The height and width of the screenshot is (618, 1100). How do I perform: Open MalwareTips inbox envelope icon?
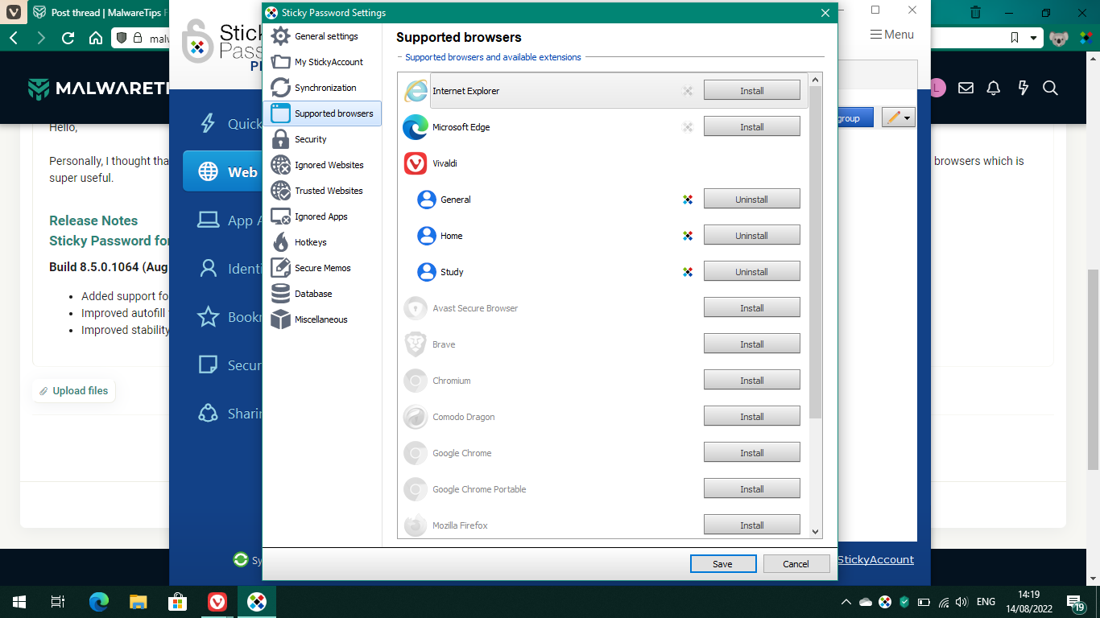pos(966,88)
